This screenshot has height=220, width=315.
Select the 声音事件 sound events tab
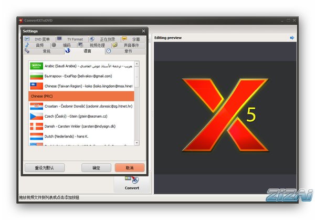[x=129, y=45]
